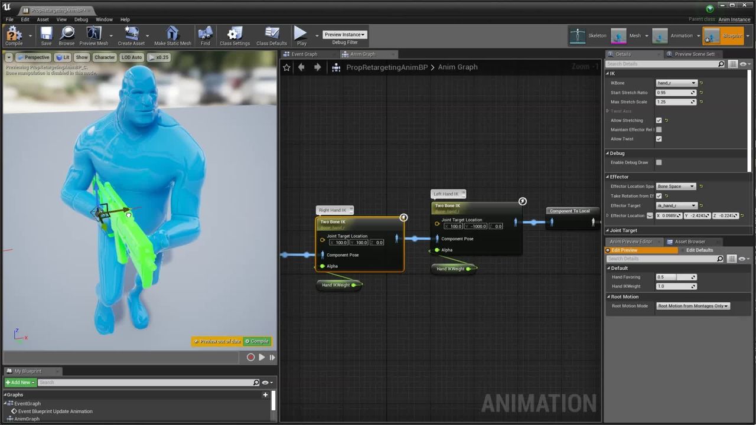Click LOD Auto button
Viewport: 756px width, 425px height.
click(132, 57)
